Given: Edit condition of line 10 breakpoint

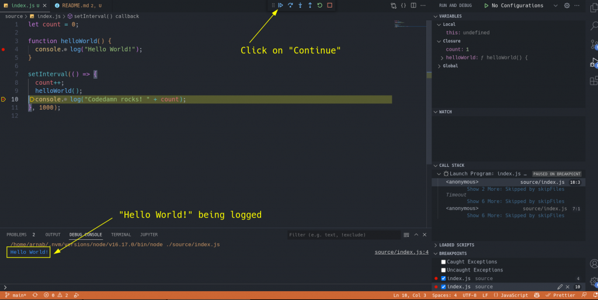Looking at the screenshot, I should point(560,287).
